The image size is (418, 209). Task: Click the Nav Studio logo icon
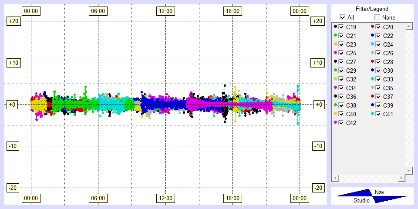[372, 196]
